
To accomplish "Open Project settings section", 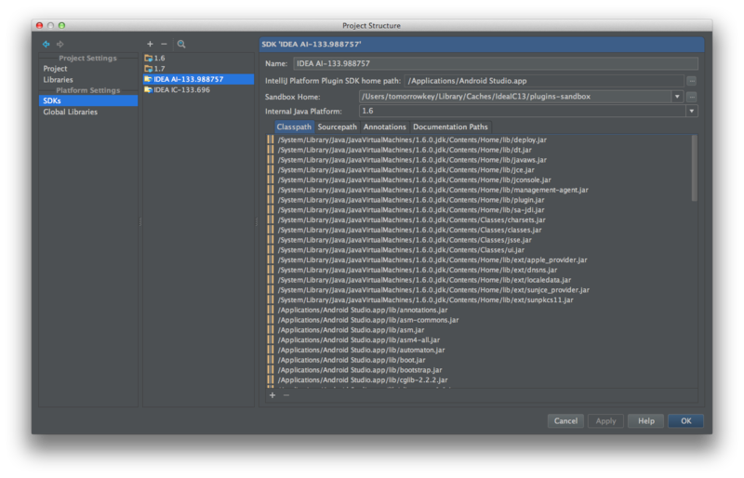I will pyautogui.click(x=55, y=69).
